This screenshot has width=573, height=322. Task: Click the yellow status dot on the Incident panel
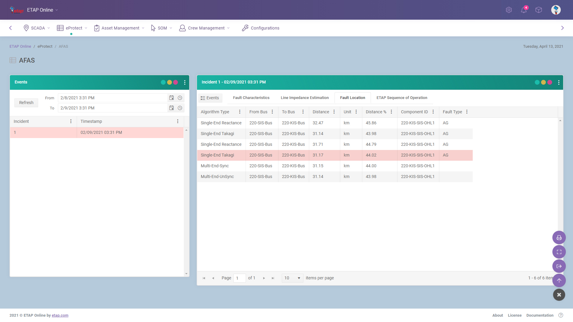pyautogui.click(x=543, y=82)
